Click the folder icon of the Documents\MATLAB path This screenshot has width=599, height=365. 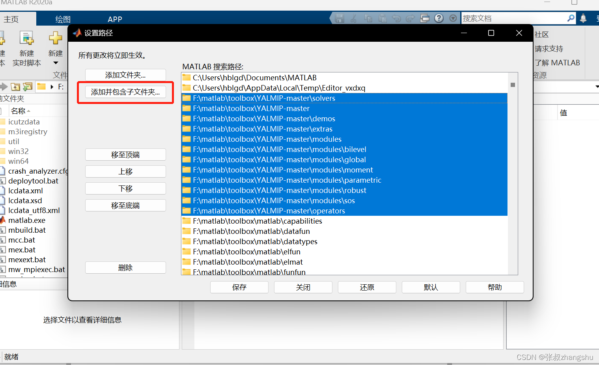click(187, 78)
